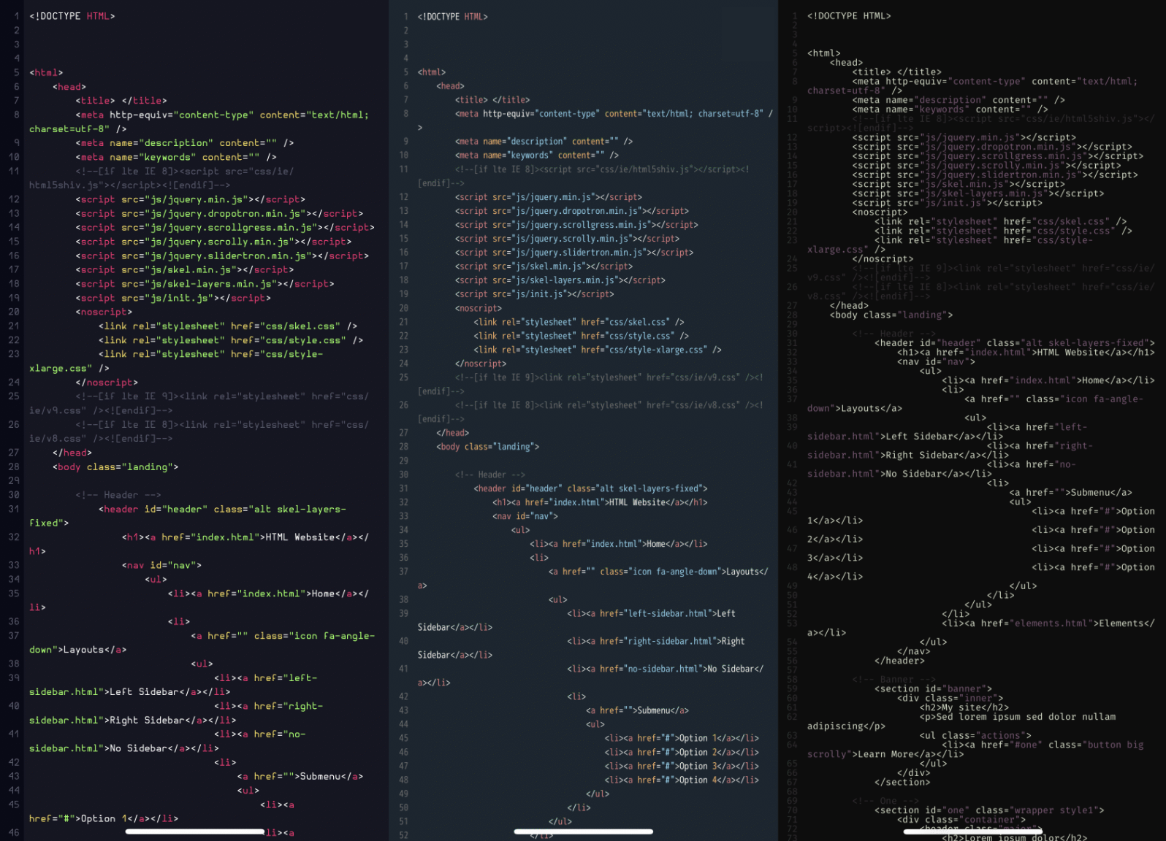Click body class landing line in middle editor
The image size is (1166, 841).
click(488, 447)
